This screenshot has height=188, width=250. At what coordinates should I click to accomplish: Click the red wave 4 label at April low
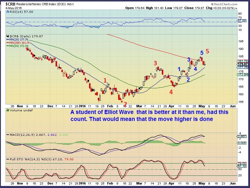click(171, 92)
